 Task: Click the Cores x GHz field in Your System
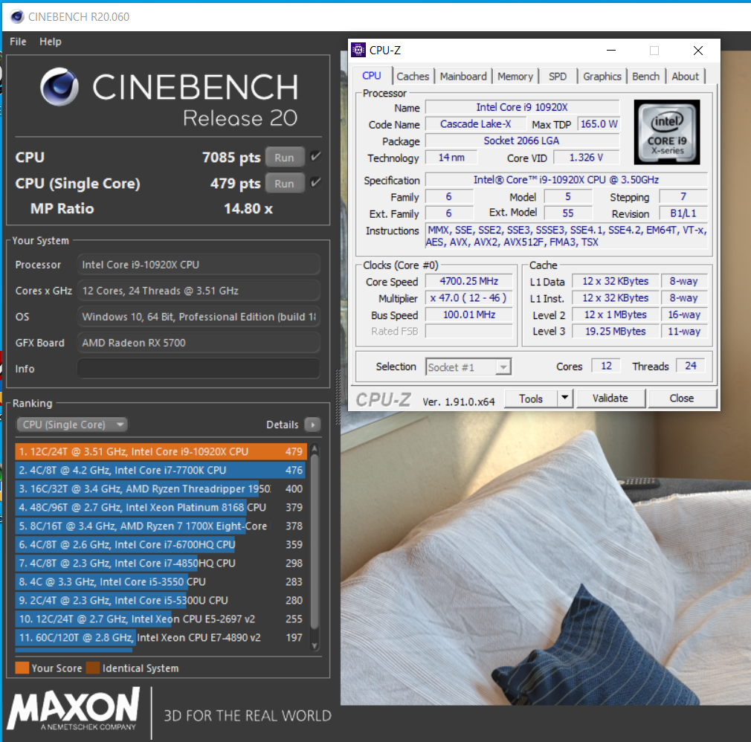pos(199,291)
